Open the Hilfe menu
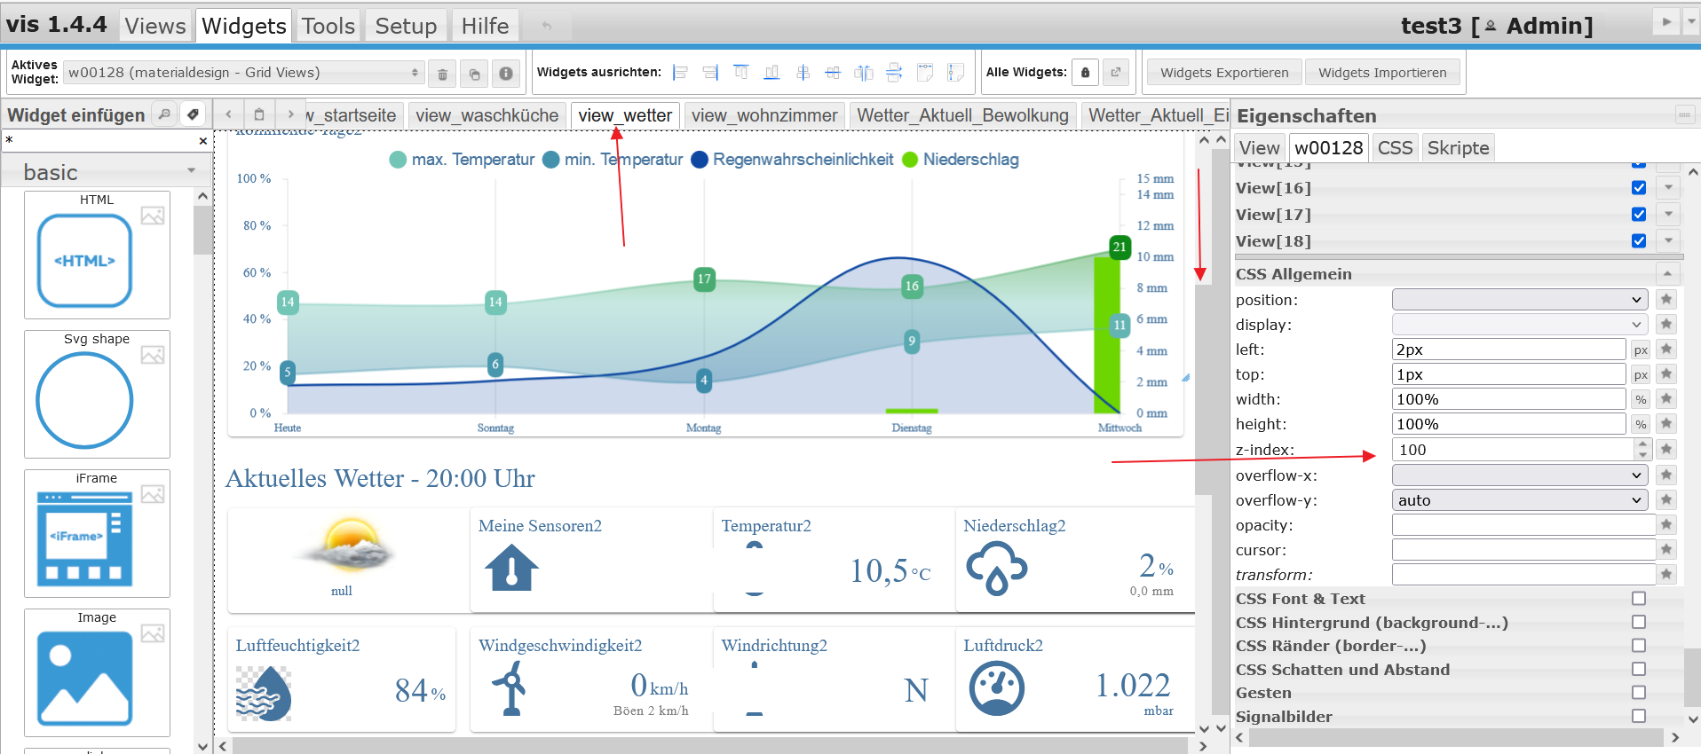The image size is (1701, 754). pos(485,26)
